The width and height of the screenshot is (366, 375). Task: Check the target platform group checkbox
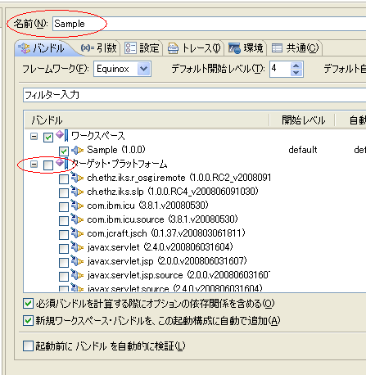(48, 165)
